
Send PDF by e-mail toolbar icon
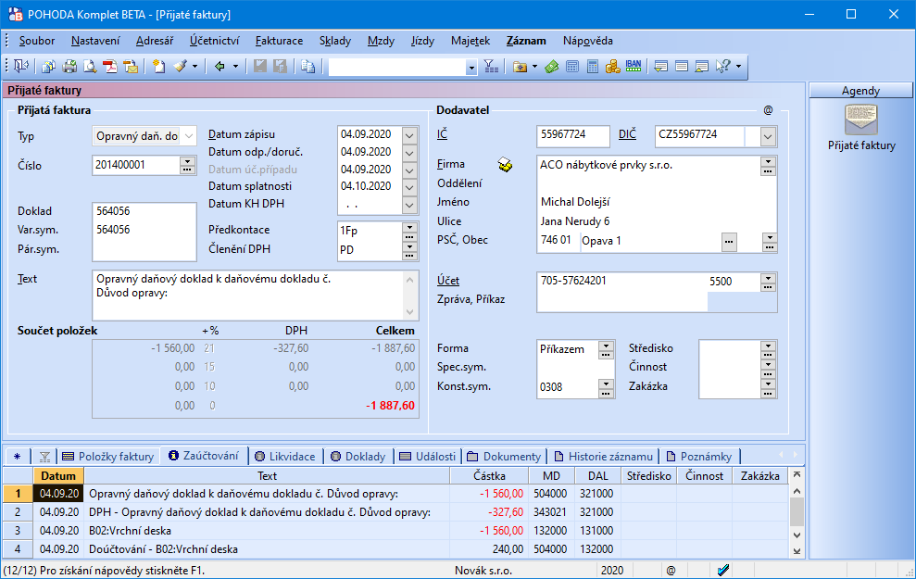pyautogui.click(x=131, y=67)
